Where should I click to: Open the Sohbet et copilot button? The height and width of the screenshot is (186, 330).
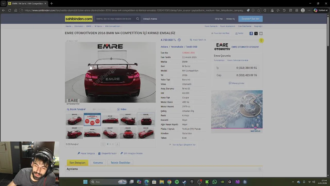(321, 10)
